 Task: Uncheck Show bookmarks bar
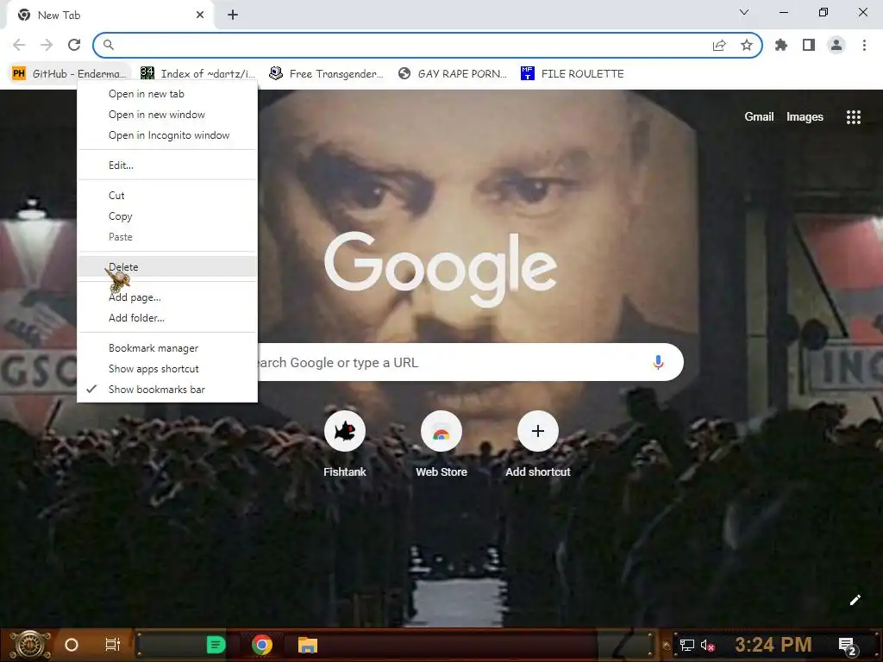[167, 390]
